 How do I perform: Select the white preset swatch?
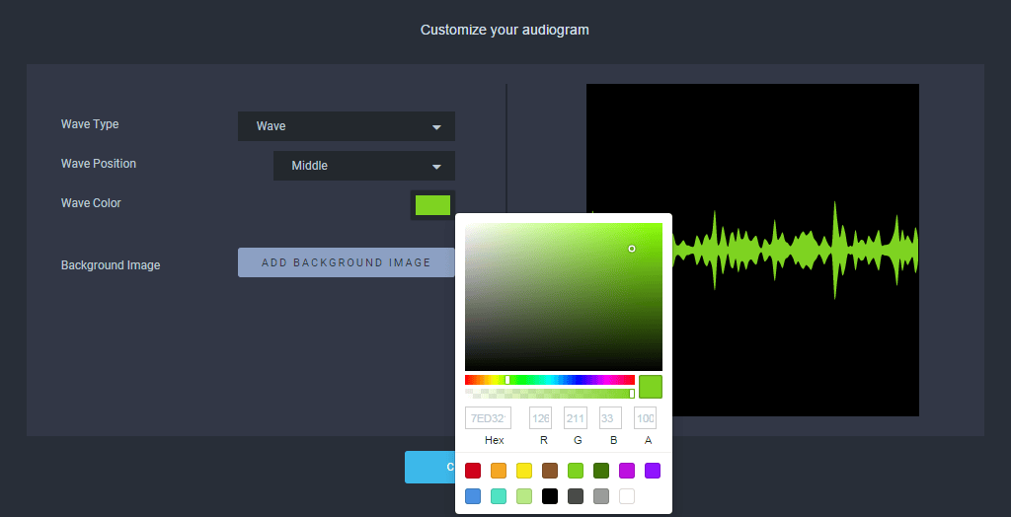coord(627,496)
